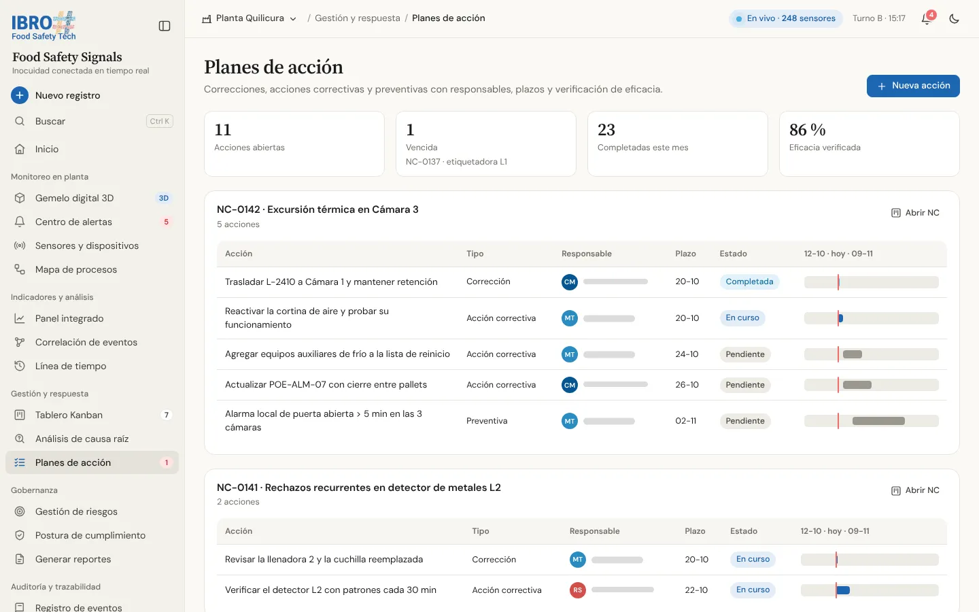Click the Análisis de causa raíz icon

pyautogui.click(x=20, y=439)
